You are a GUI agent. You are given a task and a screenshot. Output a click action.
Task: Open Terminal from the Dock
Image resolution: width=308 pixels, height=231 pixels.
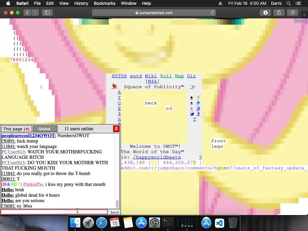168,223
